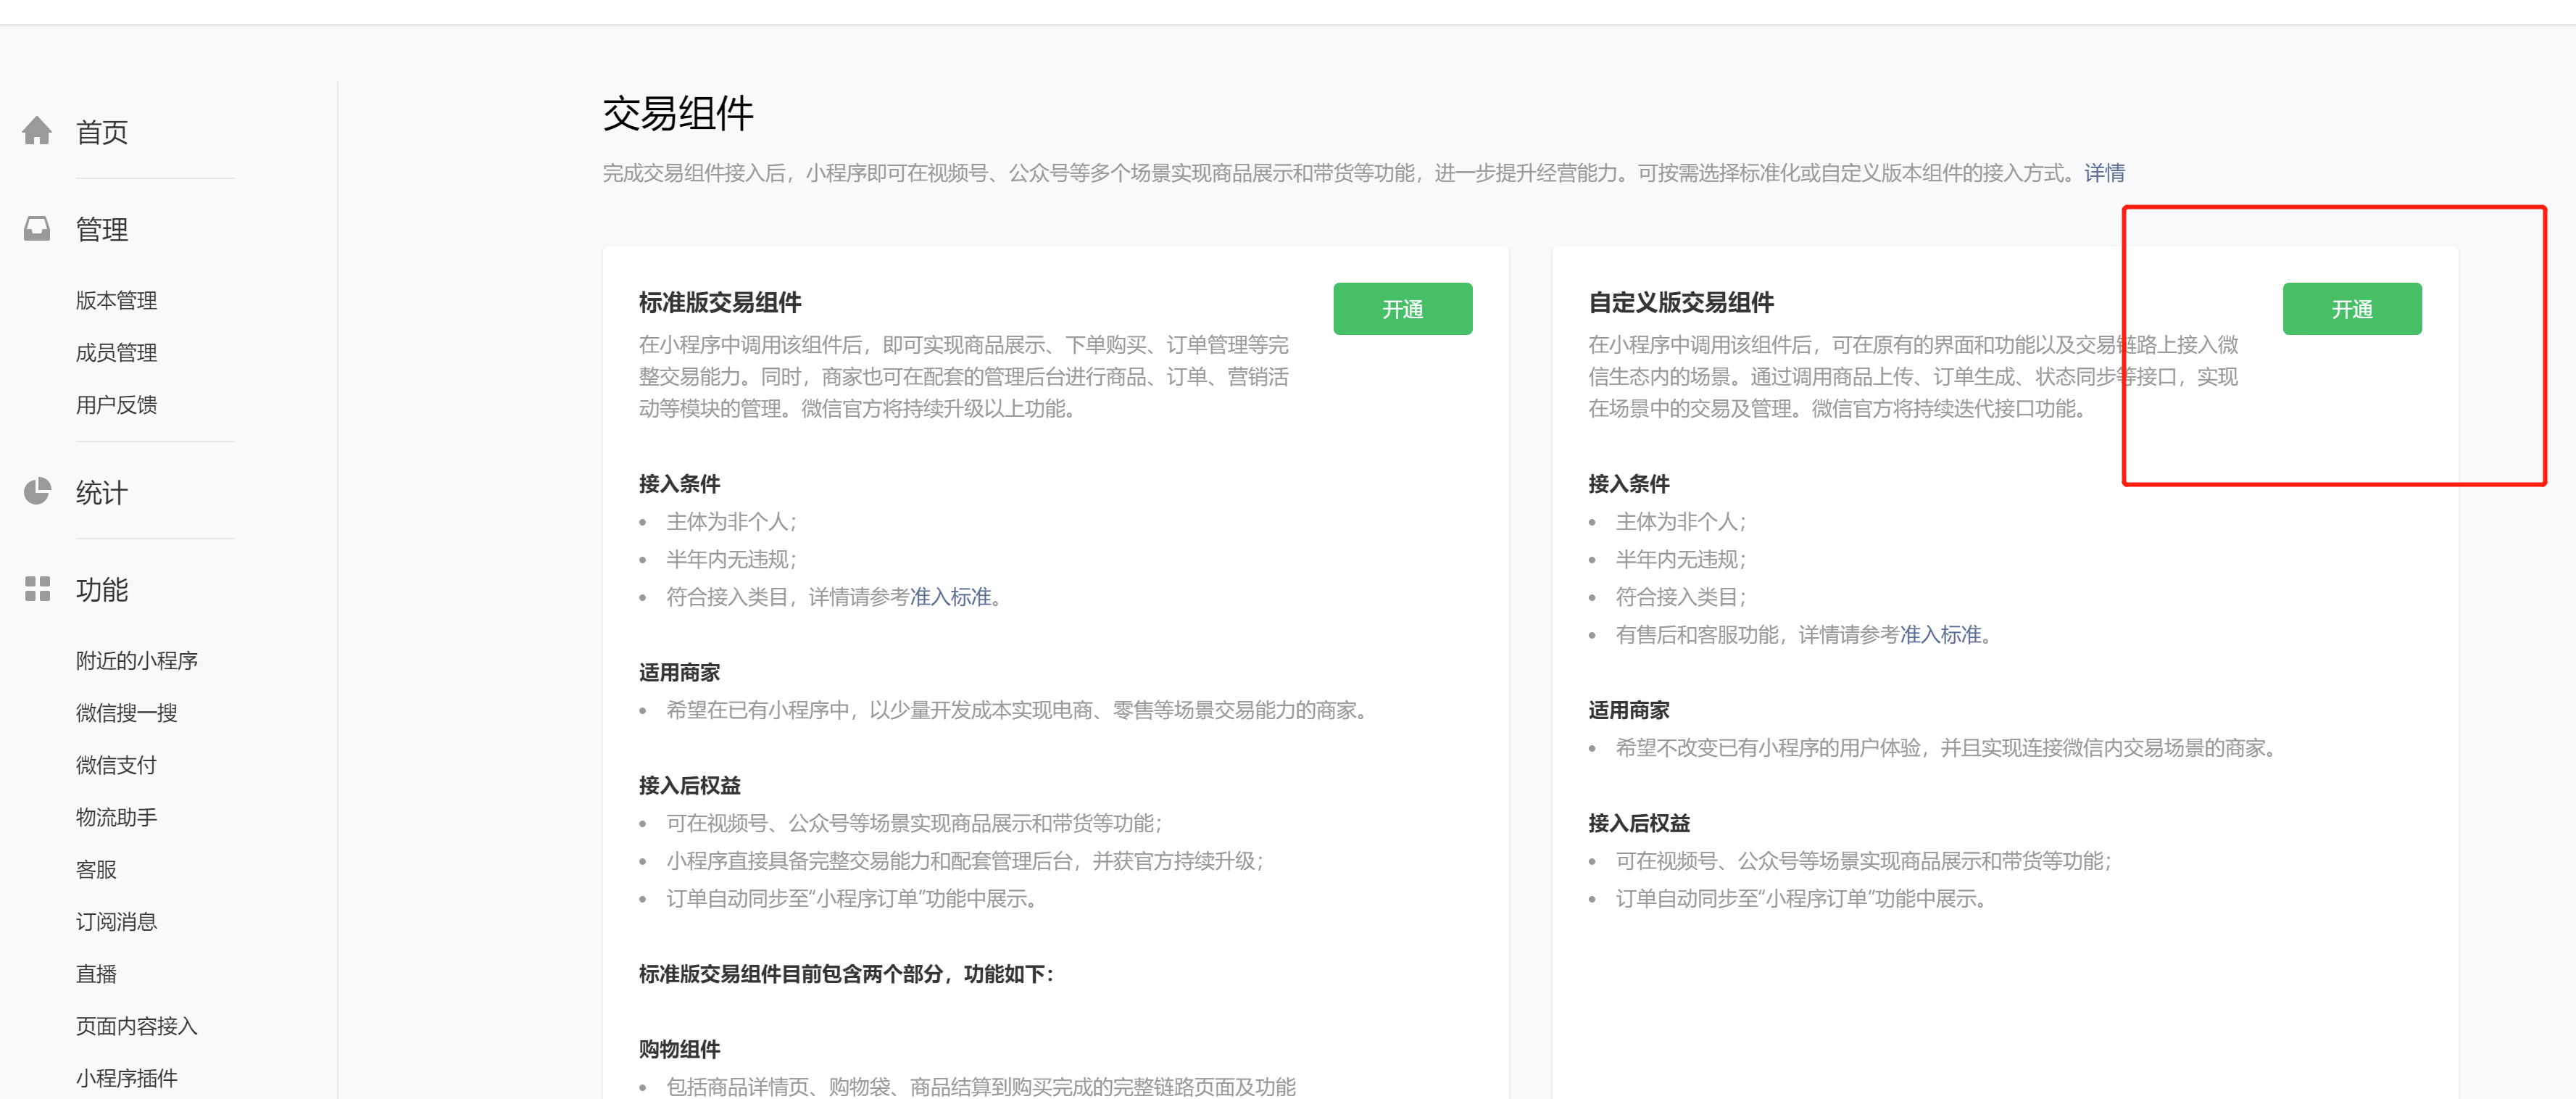Navigate to 微信支付
2576x1099 pixels.
116,765
